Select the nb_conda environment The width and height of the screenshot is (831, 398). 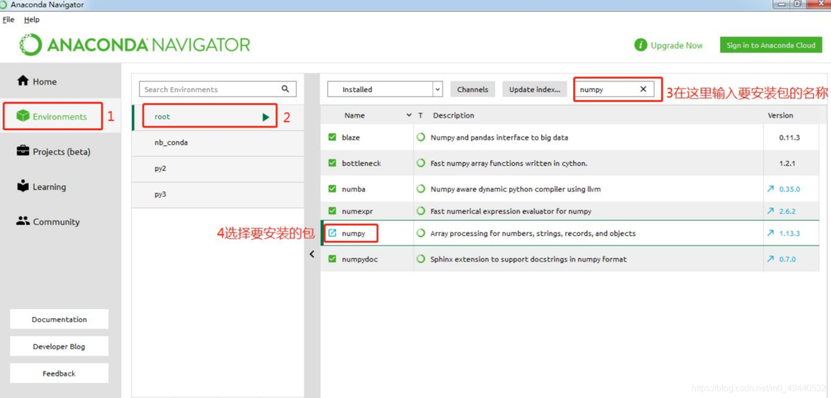tap(218, 143)
